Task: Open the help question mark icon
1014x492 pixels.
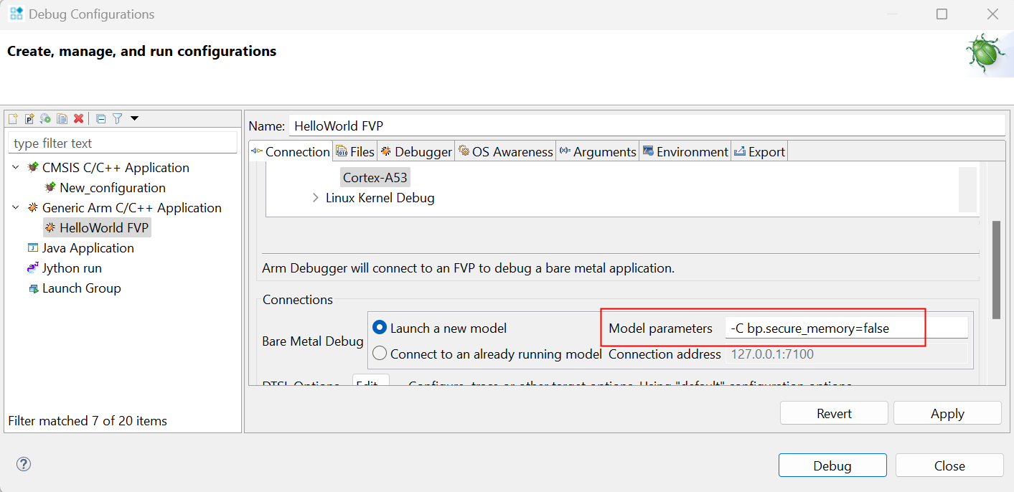Action: coord(22,464)
